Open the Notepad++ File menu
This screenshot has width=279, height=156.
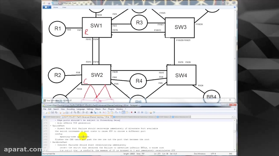click(45, 109)
